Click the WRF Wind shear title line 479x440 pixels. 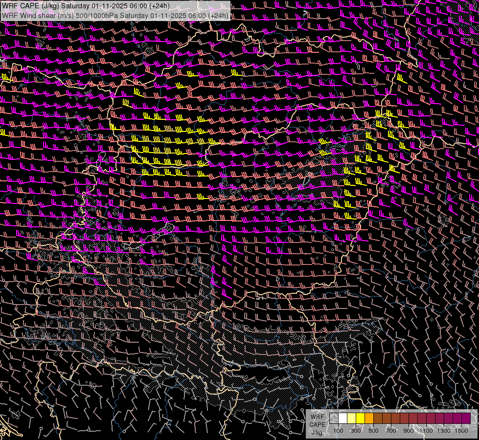coord(115,15)
